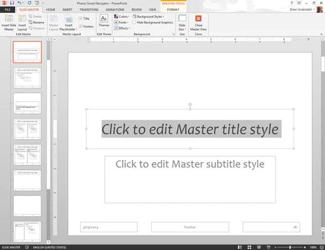
Task: Open the File backstage menu
Action: coord(7,9)
